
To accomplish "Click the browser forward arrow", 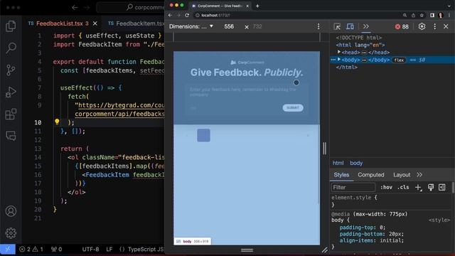I will click(x=178, y=15).
